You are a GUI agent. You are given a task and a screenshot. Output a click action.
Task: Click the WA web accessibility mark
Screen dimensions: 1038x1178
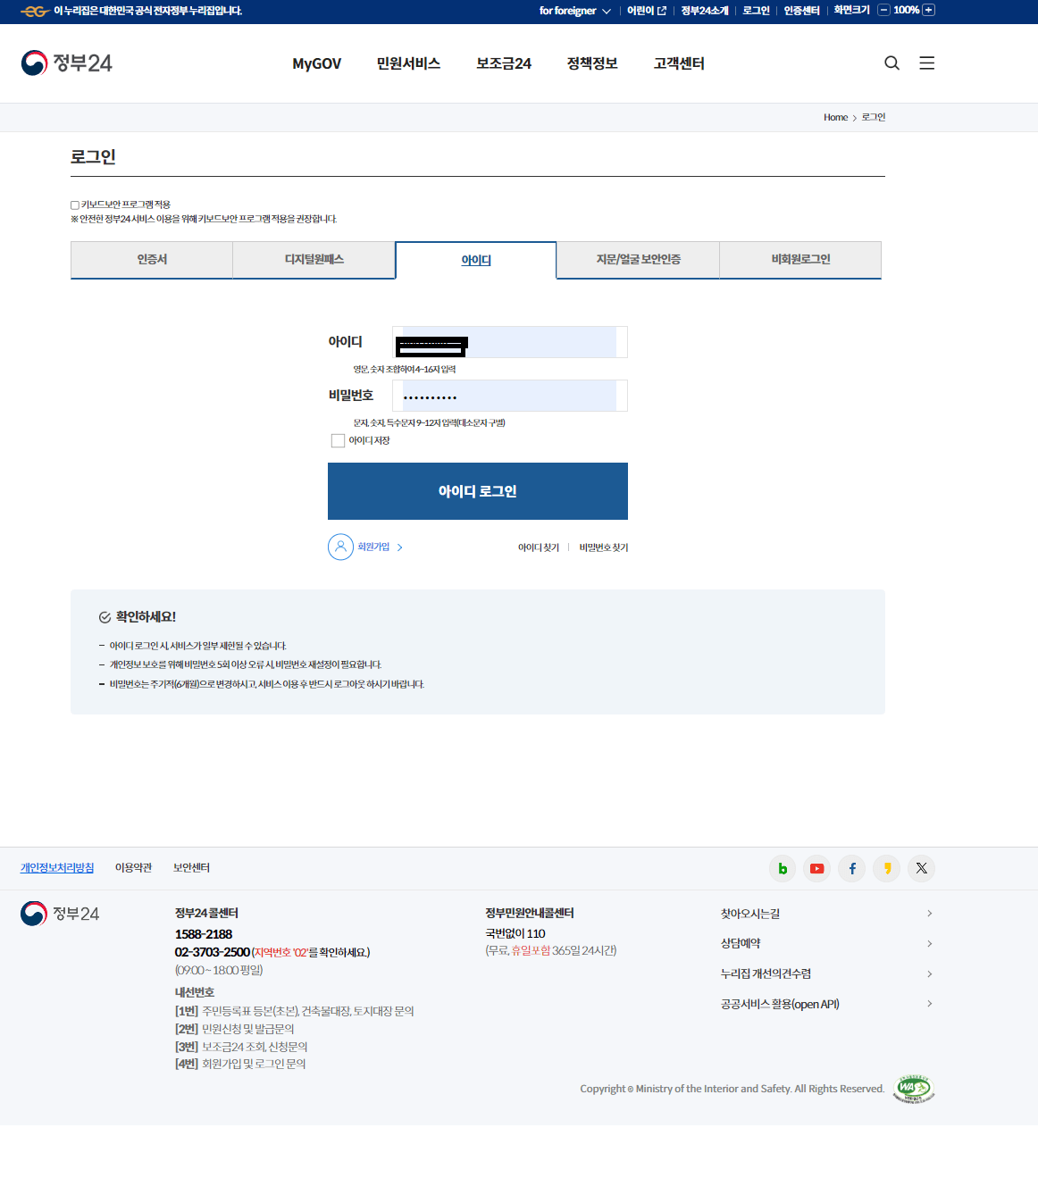coord(914,1089)
